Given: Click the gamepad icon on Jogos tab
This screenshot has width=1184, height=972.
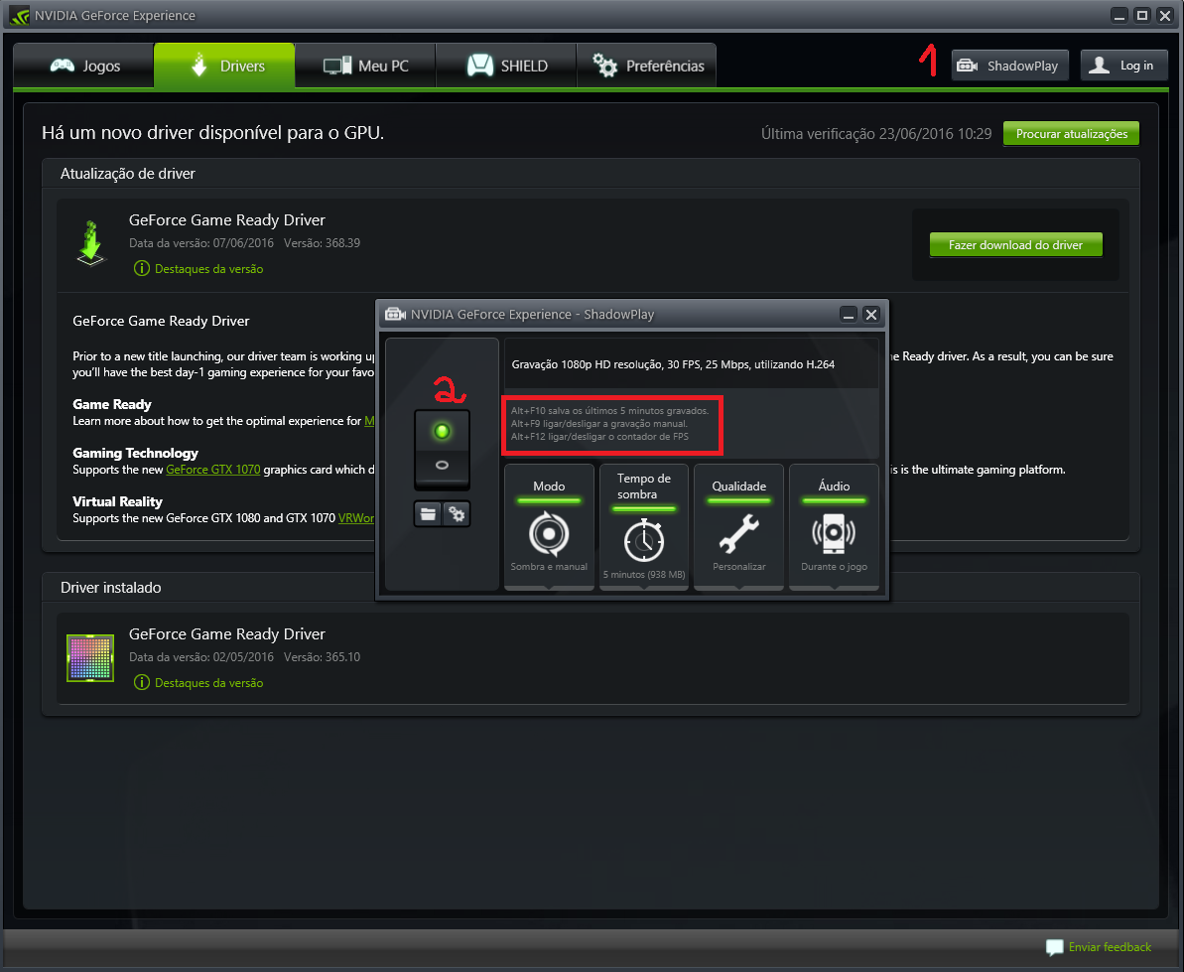Looking at the screenshot, I should (x=62, y=66).
